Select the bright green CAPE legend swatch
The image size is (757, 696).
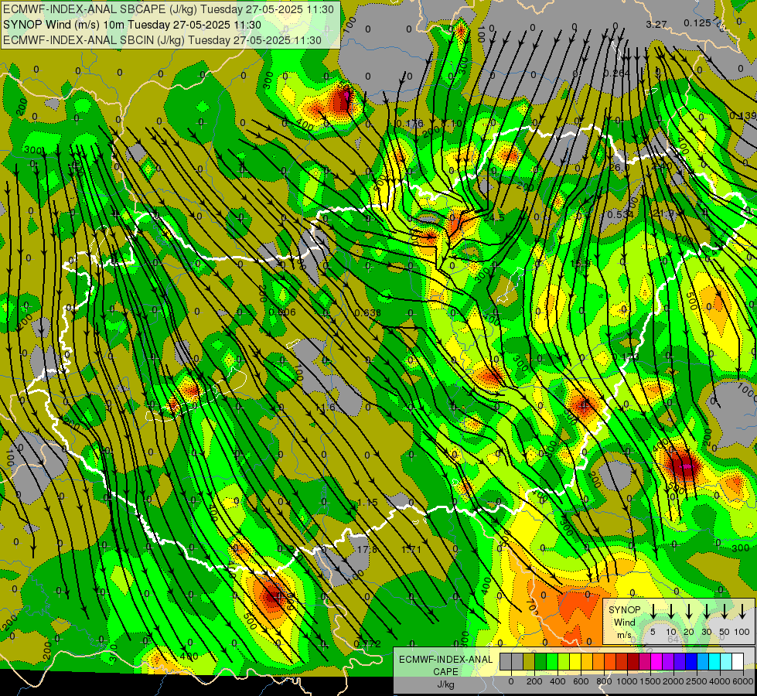coord(552,662)
